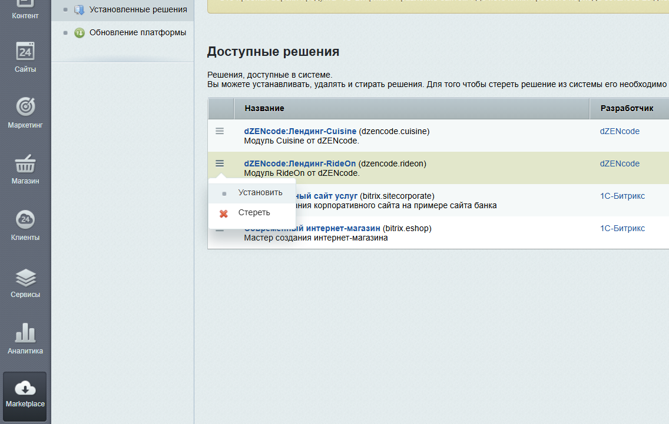Sort table by Разработчик column header
The width and height of the screenshot is (669, 424).
(x=626, y=109)
